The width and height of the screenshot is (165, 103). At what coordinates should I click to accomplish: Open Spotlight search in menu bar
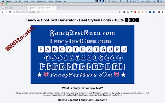154,1
